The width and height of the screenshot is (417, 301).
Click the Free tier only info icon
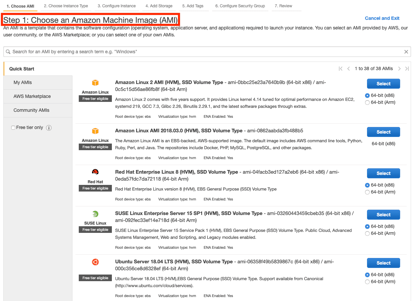coord(49,128)
